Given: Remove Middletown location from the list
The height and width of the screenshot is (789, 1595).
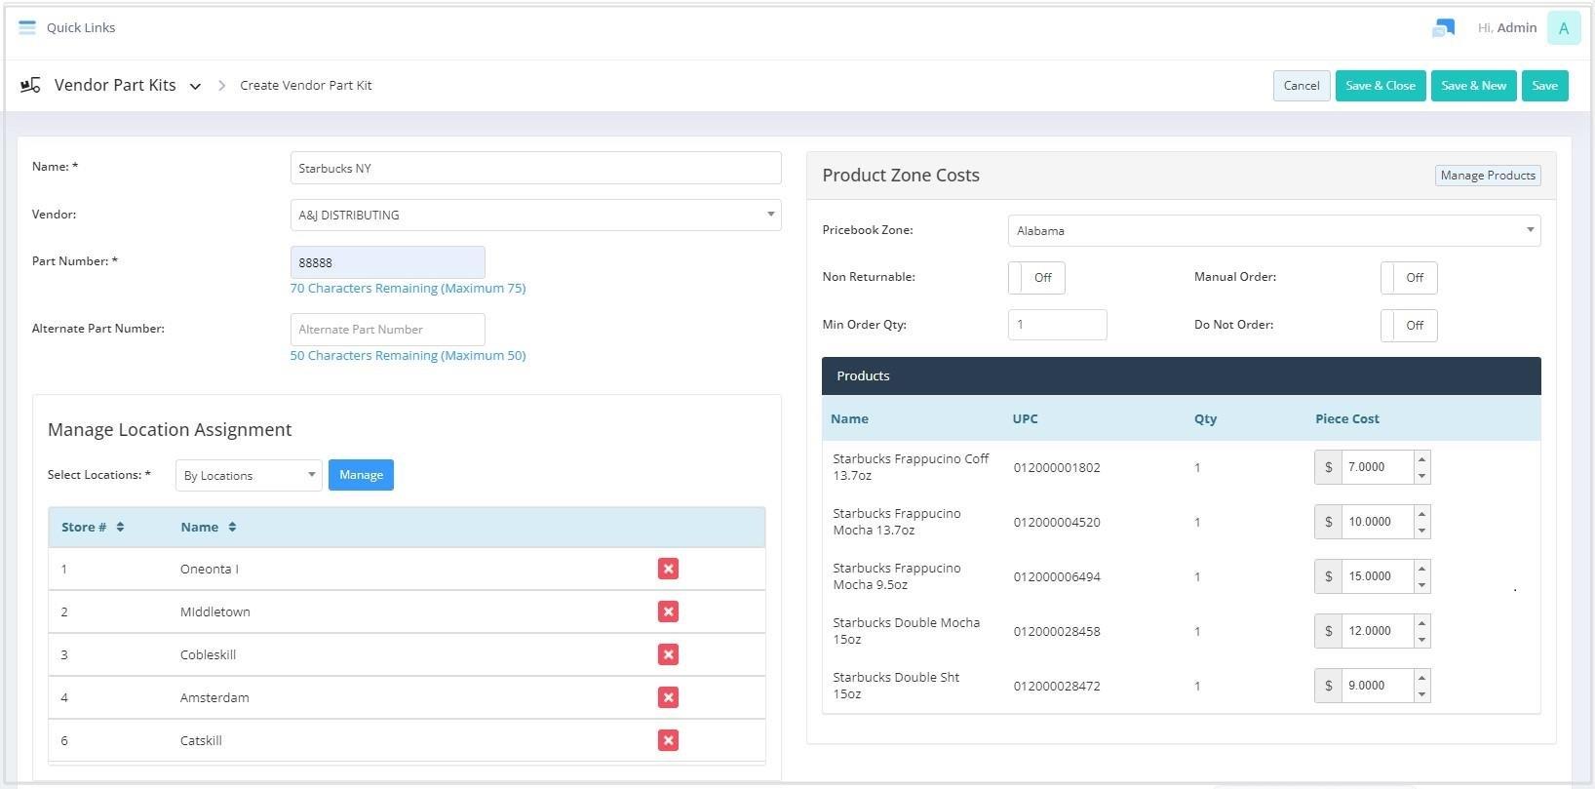Looking at the screenshot, I should (x=668, y=611).
